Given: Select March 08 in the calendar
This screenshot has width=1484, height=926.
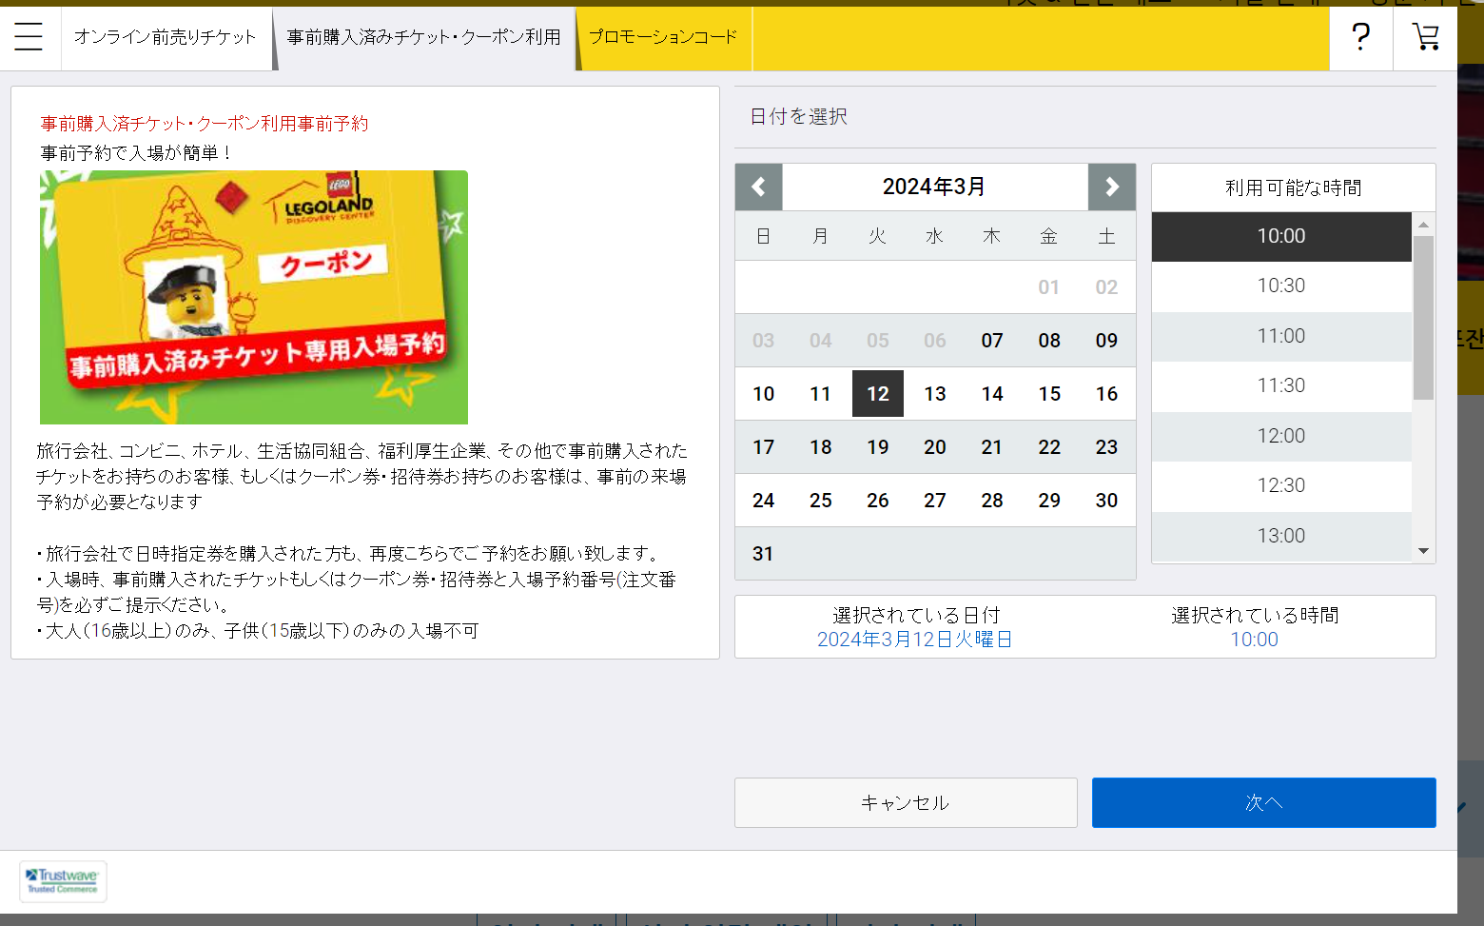Looking at the screenshot, I should (x=1049, y=341).
